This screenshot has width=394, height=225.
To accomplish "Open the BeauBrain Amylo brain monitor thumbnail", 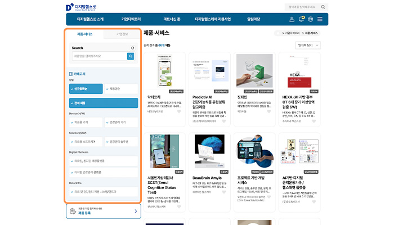I will tap(209, 151).
